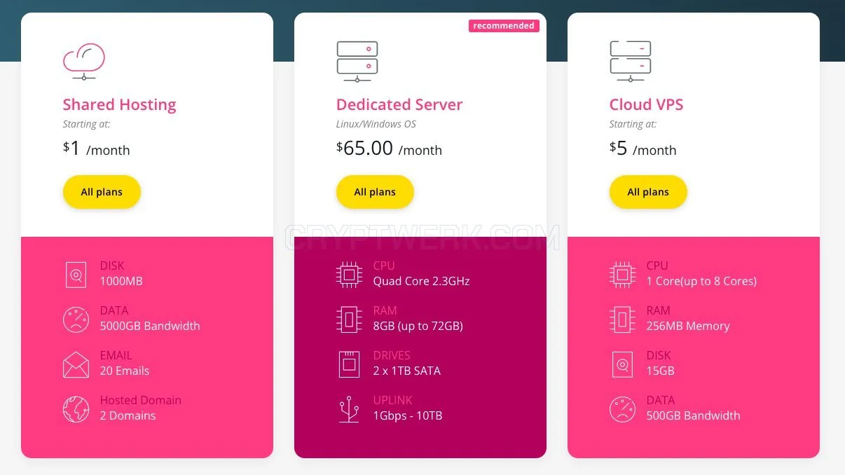The width and height of the screenshot is (845, 475).
Task: Click the $65.00 /month price
Action: [x=389, y=149]
